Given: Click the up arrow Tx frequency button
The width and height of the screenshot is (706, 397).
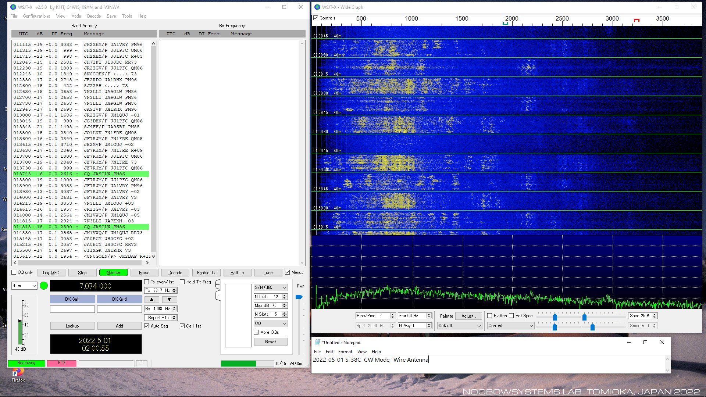Looking at the screenshot, I should [151, 300].
